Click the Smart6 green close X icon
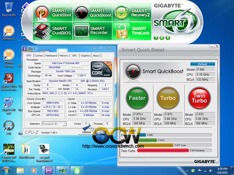Image resolution: width=234 pixels, height=175 pixels. tap(168, 38)
